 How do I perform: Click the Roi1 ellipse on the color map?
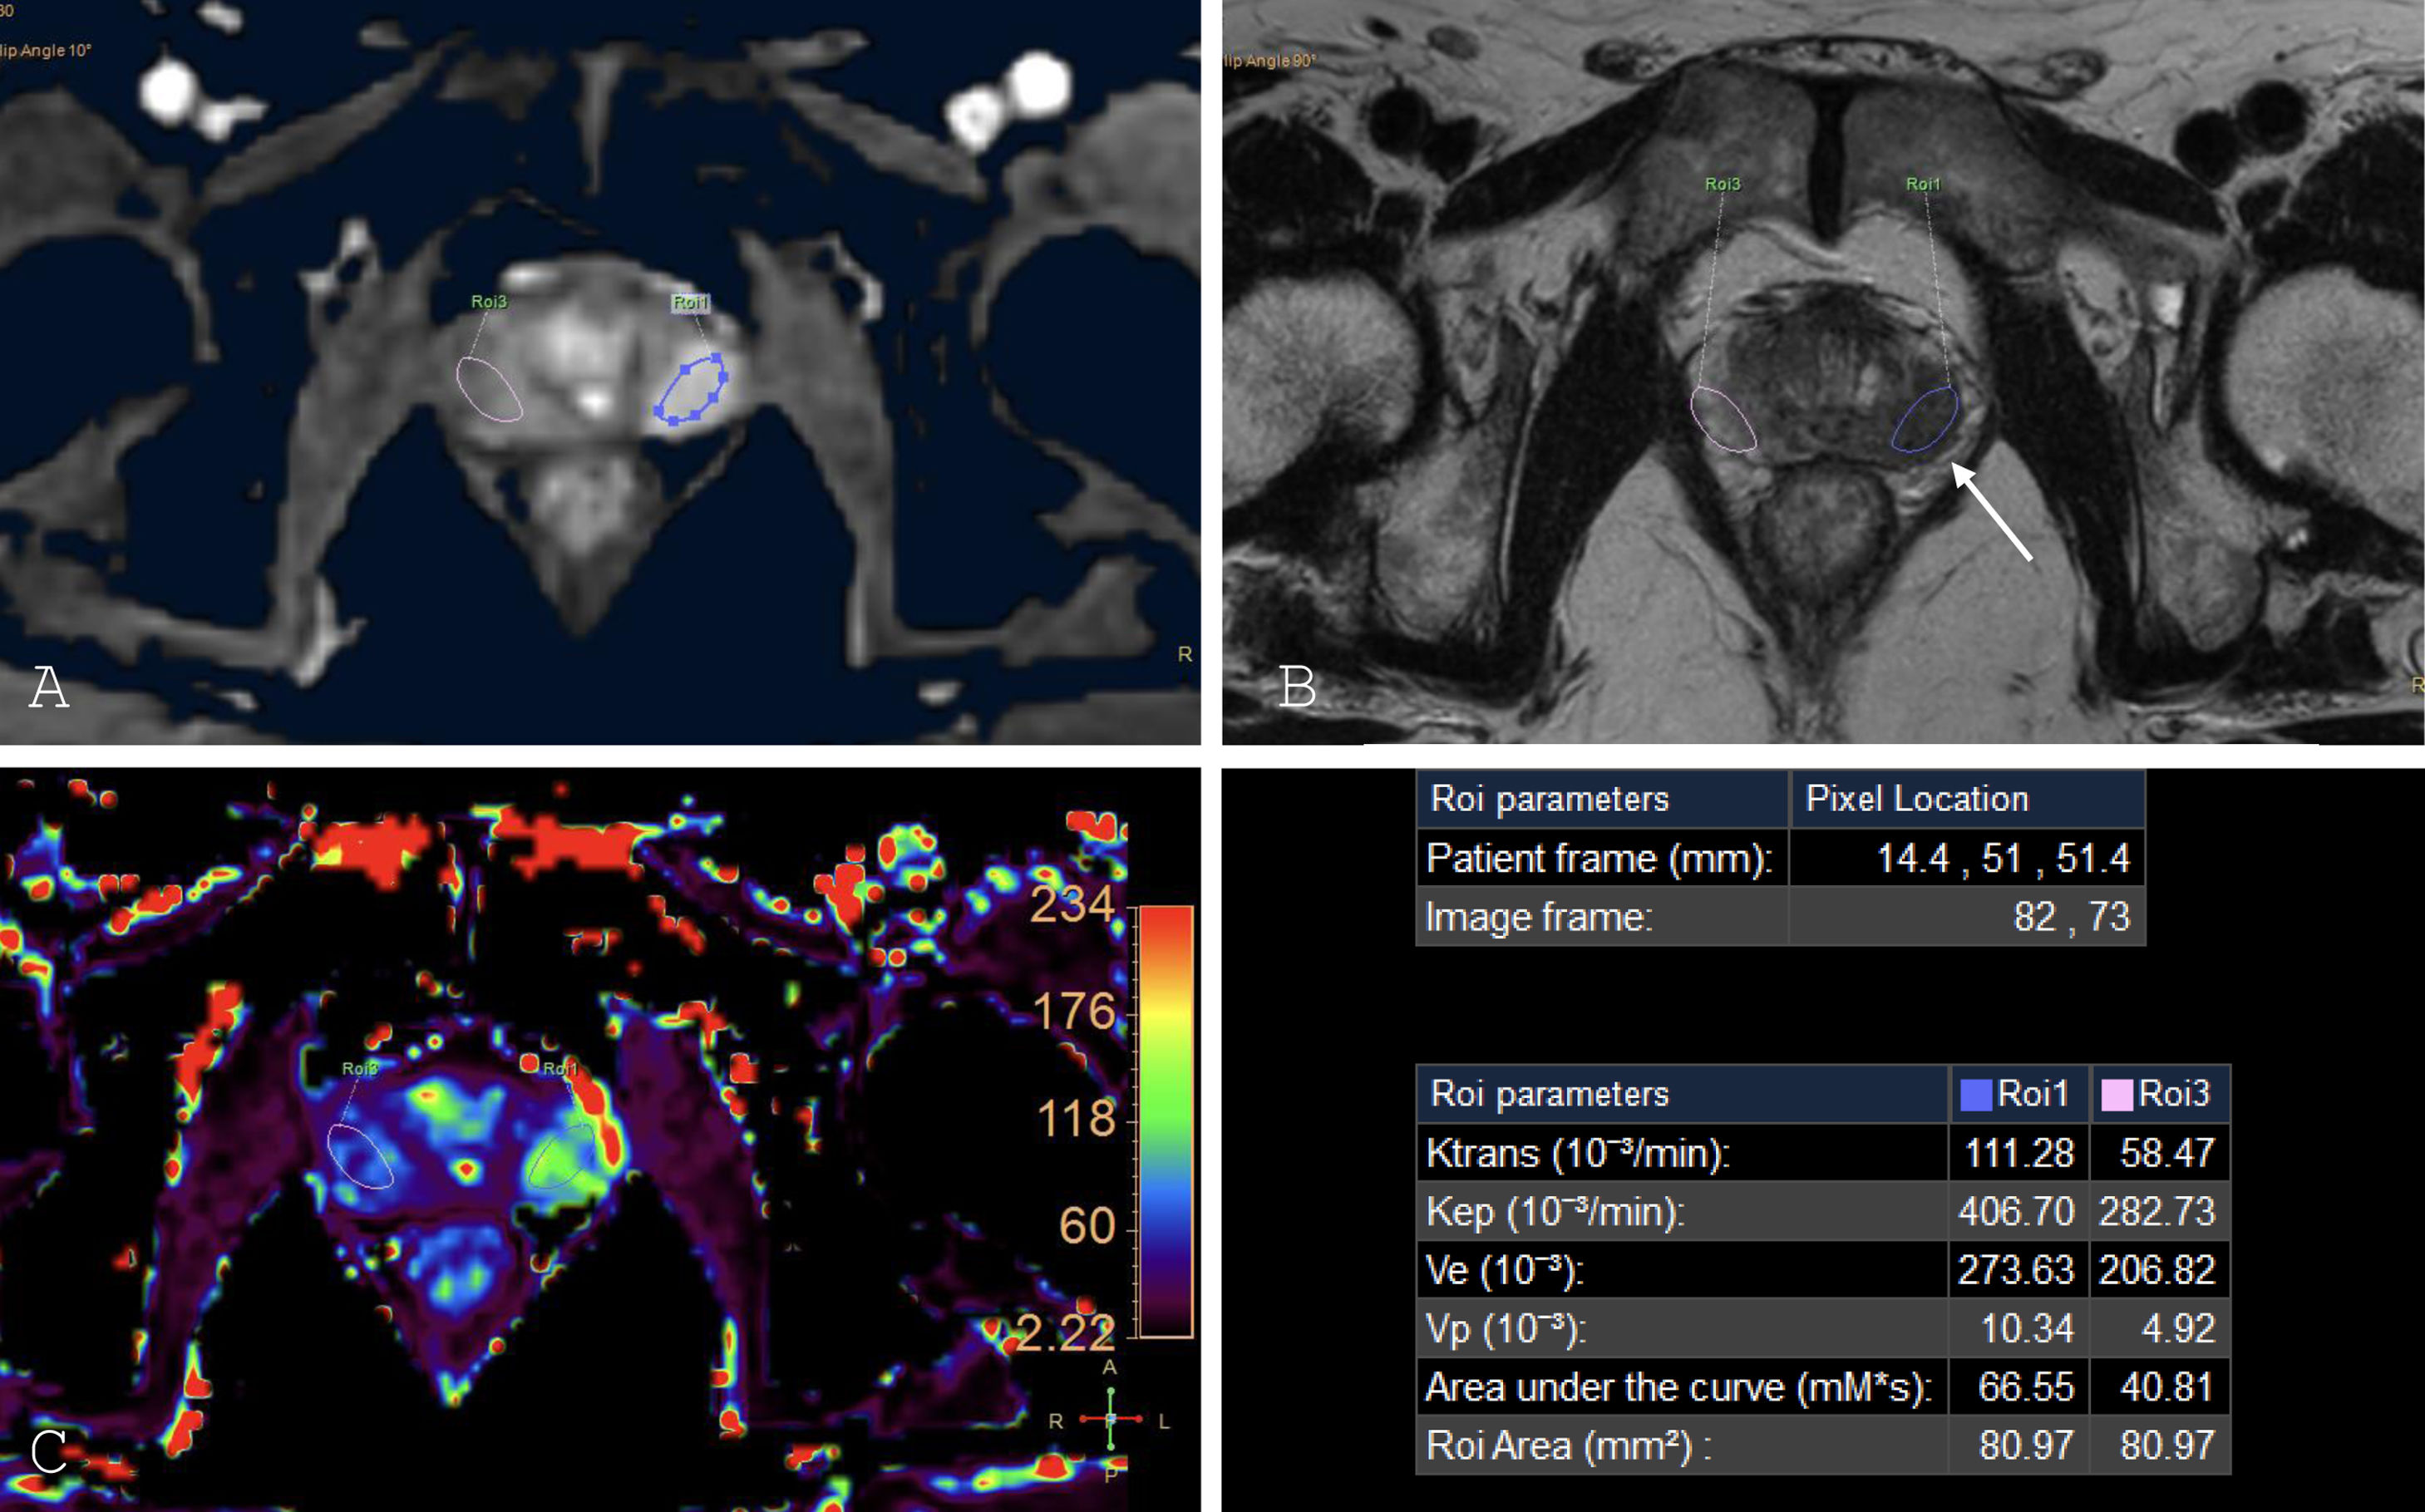click(x=562, y=1155)
